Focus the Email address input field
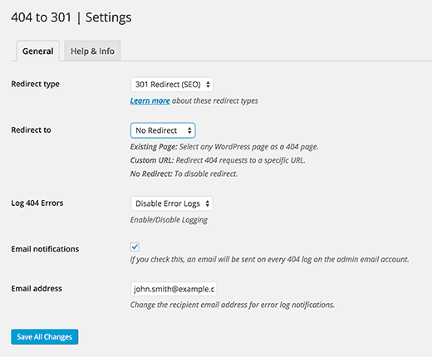Screen dimensions: 432x357 (174, 289)
